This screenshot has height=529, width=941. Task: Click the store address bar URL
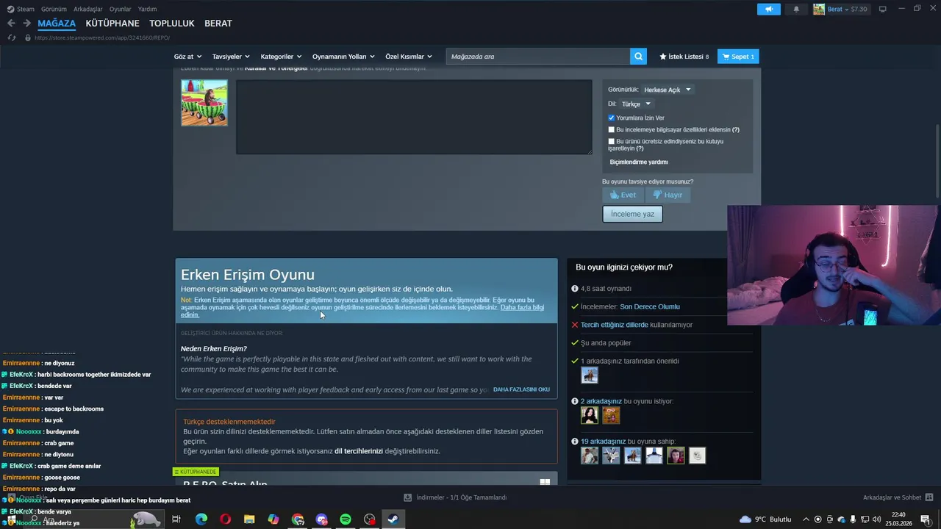tap(102, 37)
